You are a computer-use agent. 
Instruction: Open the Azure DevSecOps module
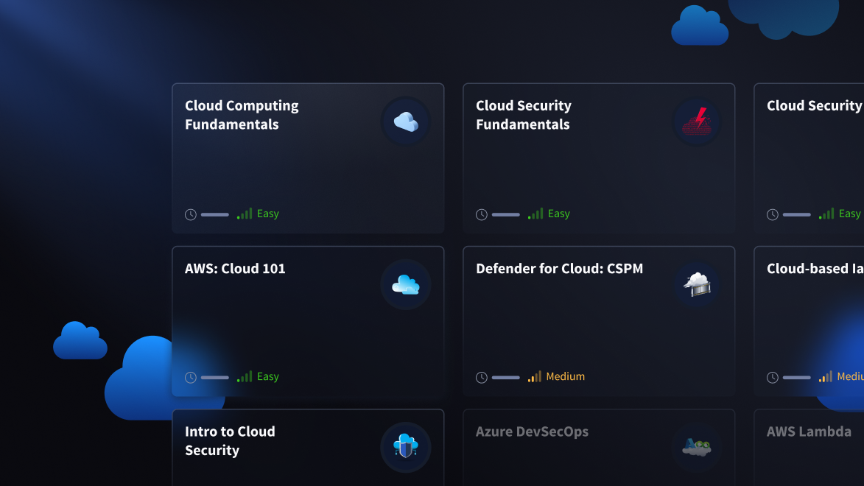[x=599, y=448]
